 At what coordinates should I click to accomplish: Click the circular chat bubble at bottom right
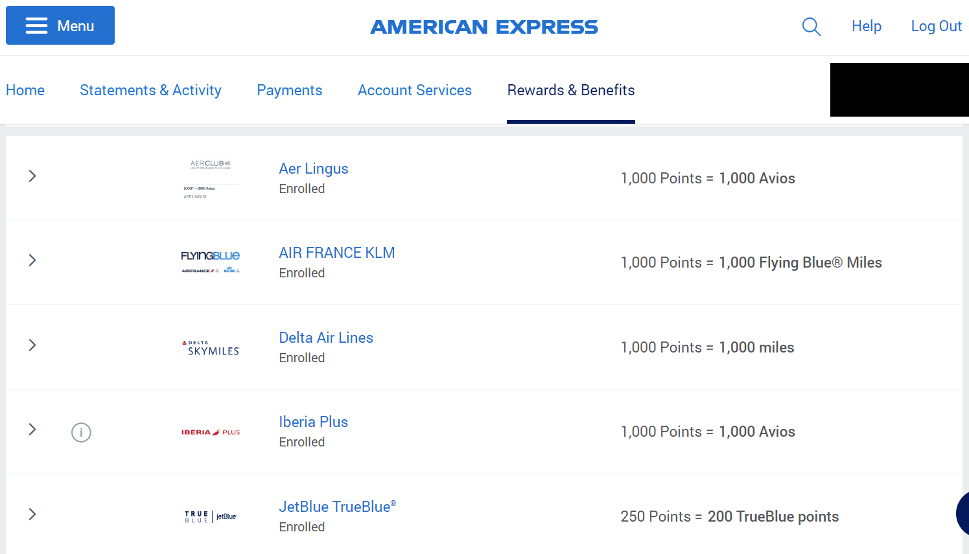[964, 513]
